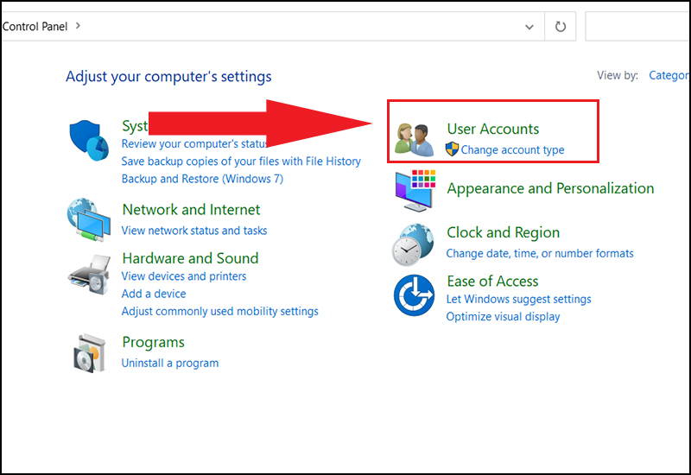The height and width of the screenshot is (475, 691).
Task: Open Network and Internet category
Action: pos(191,210)
